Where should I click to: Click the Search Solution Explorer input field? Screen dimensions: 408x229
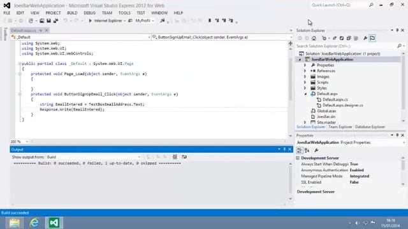point(346,46)
